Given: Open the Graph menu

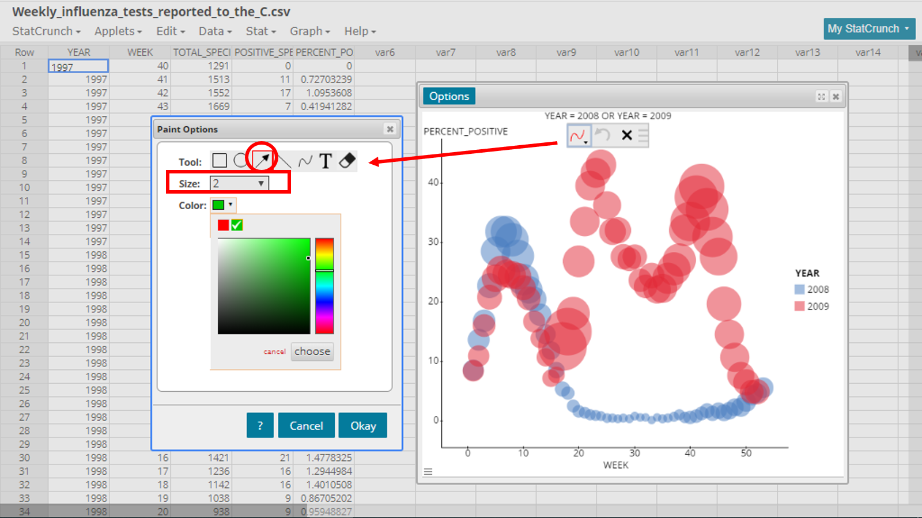Looking at the screenshot, I should click(x=309, y=31).
